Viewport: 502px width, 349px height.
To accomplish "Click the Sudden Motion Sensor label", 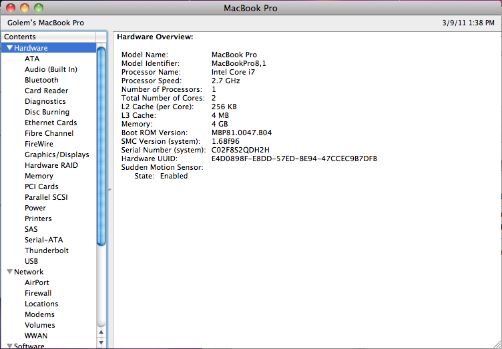I will [x=162, y=167].
